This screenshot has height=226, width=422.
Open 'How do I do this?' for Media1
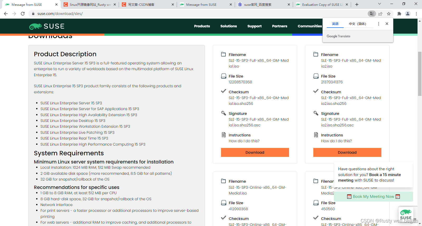pos(244,141)
